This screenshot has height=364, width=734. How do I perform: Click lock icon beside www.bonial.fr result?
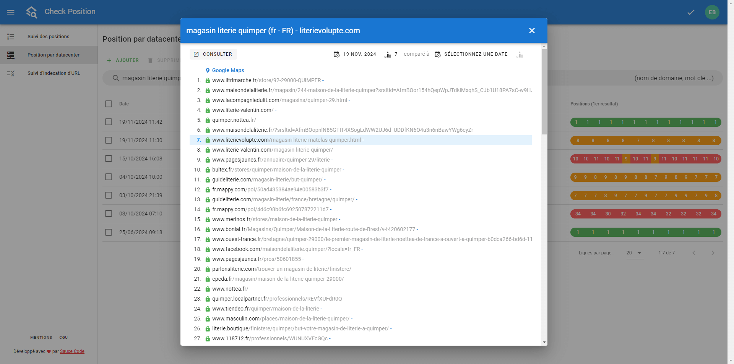point(208,229)
